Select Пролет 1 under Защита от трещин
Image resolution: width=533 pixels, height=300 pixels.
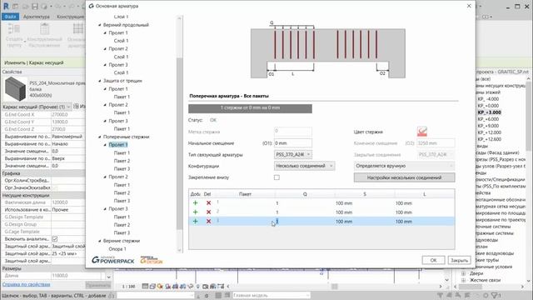coord(118,89)
